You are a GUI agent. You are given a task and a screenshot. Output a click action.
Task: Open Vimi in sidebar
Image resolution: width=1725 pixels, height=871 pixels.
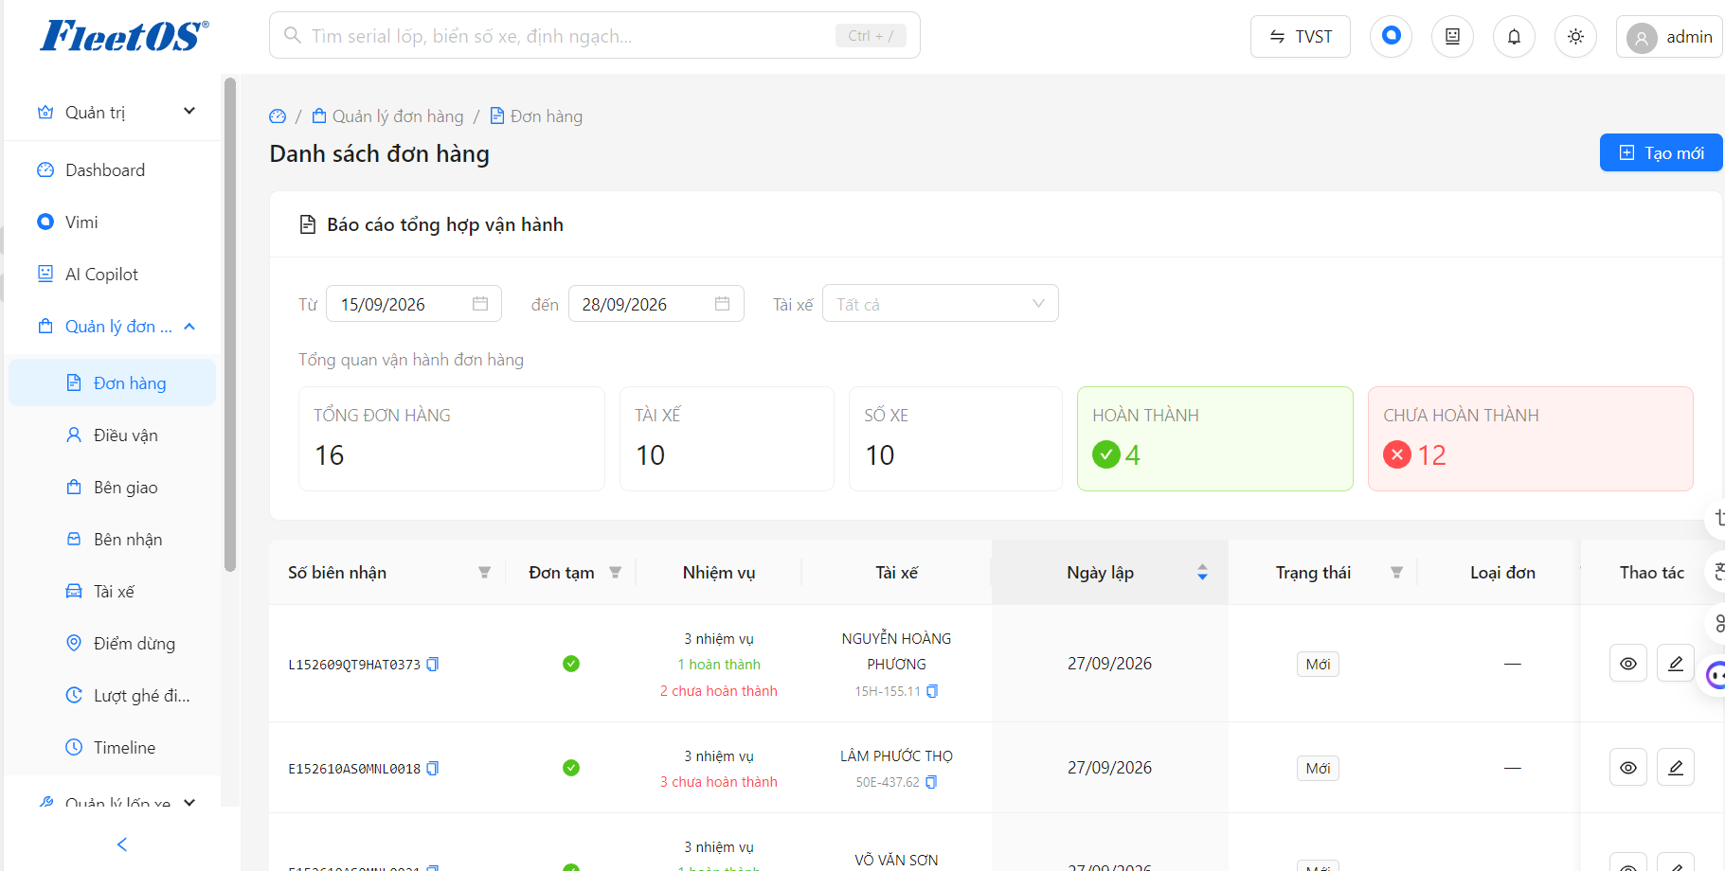(x=114, y=222)
